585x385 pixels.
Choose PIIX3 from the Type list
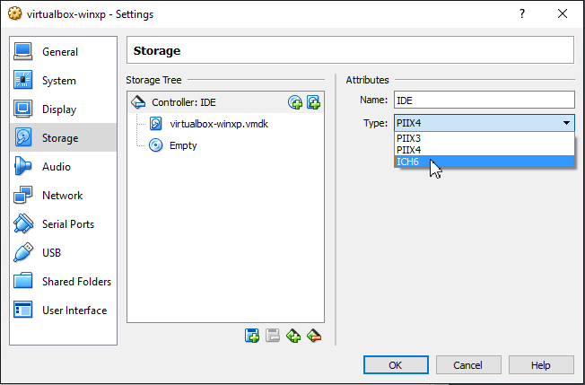pyautogui.click(x=485, y=138)
